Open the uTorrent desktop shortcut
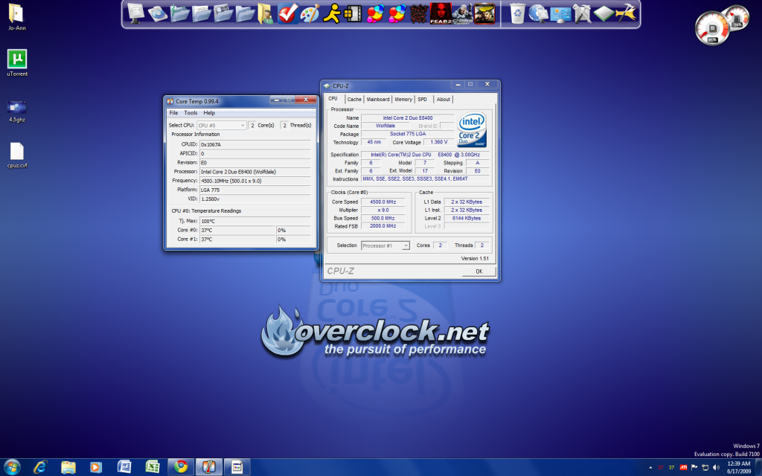The height and width of the screenshot is (476, 762). click(x=17, y=62)
